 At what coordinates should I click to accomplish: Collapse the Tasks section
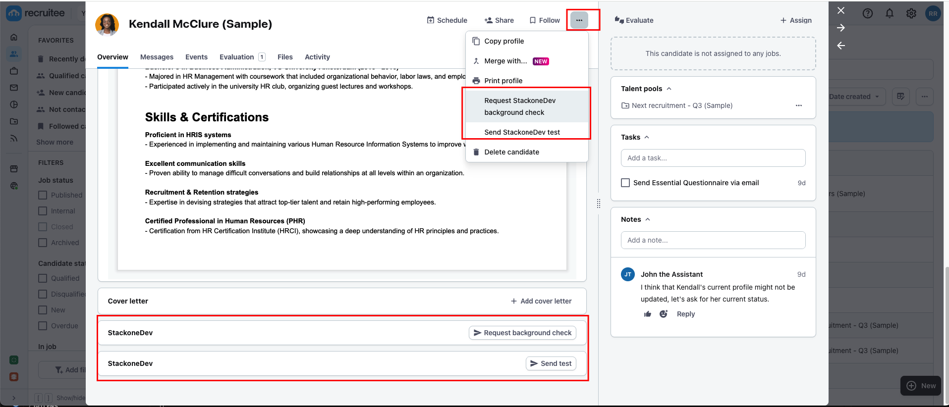pos(647,137)
